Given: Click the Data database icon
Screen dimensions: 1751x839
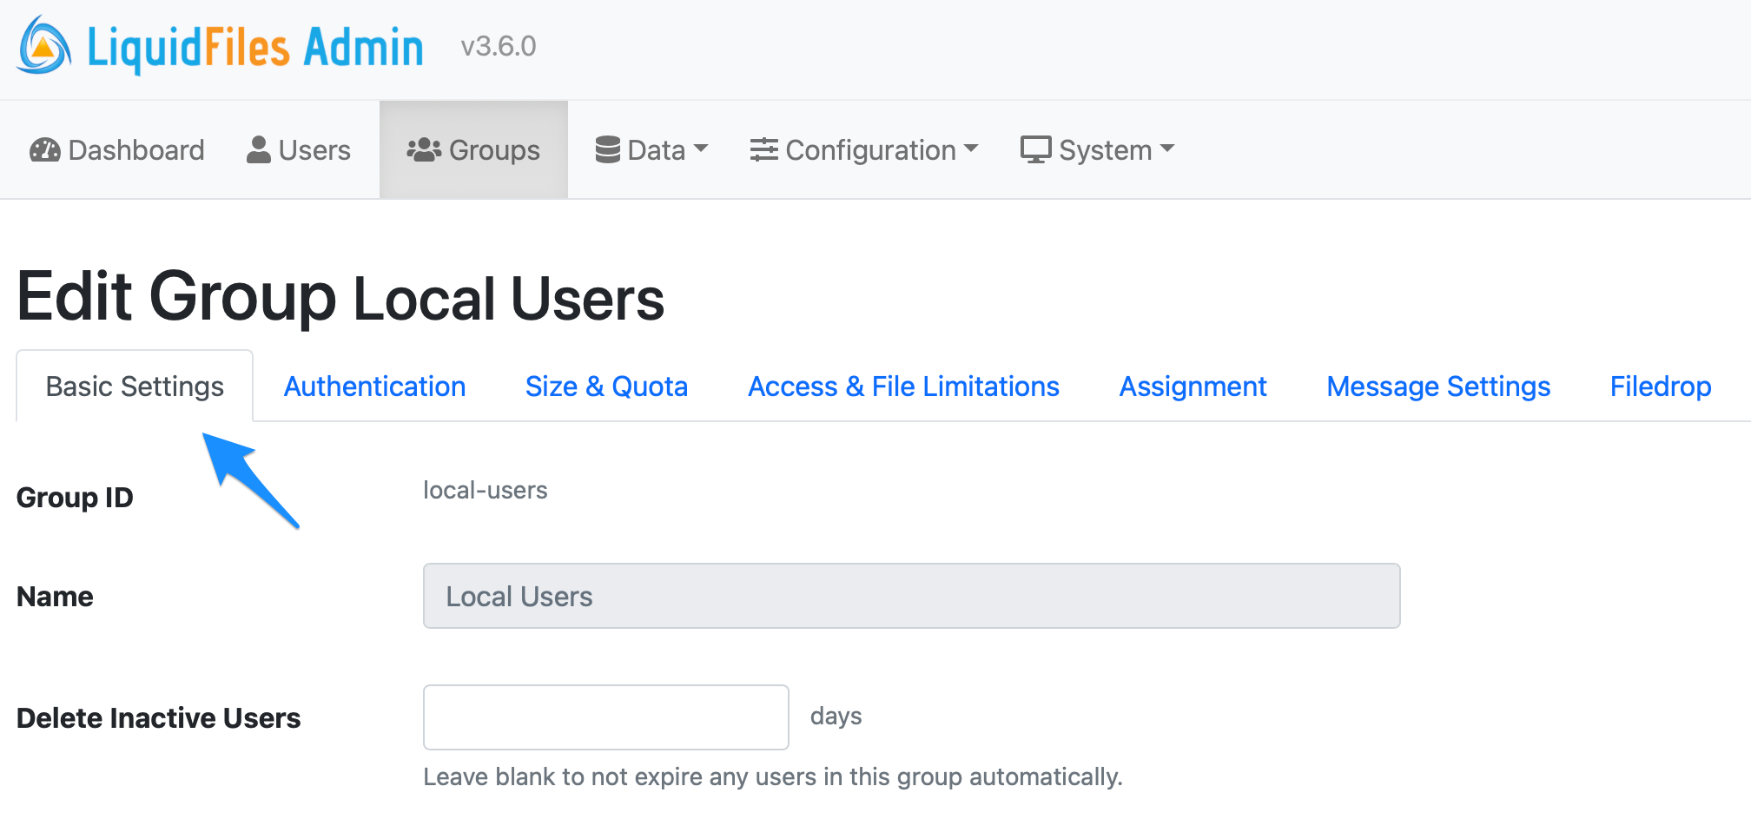Looking at the screenshot, I should tap(609, 149).
